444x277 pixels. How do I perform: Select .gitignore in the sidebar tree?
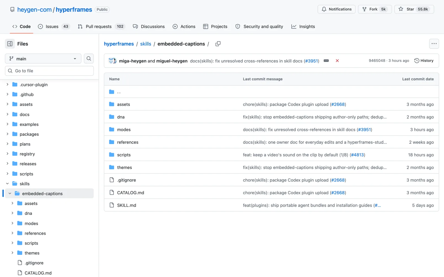tap(34, 263)
